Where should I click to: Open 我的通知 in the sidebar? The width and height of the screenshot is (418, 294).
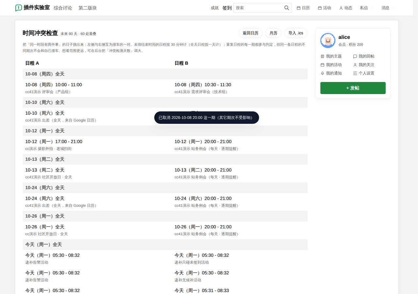pyautogui.click(x=331, y=73)
